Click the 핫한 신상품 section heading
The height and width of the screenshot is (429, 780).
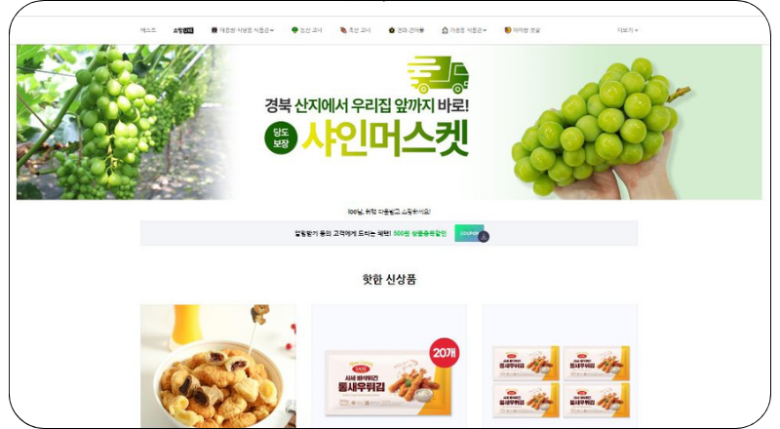389,279
